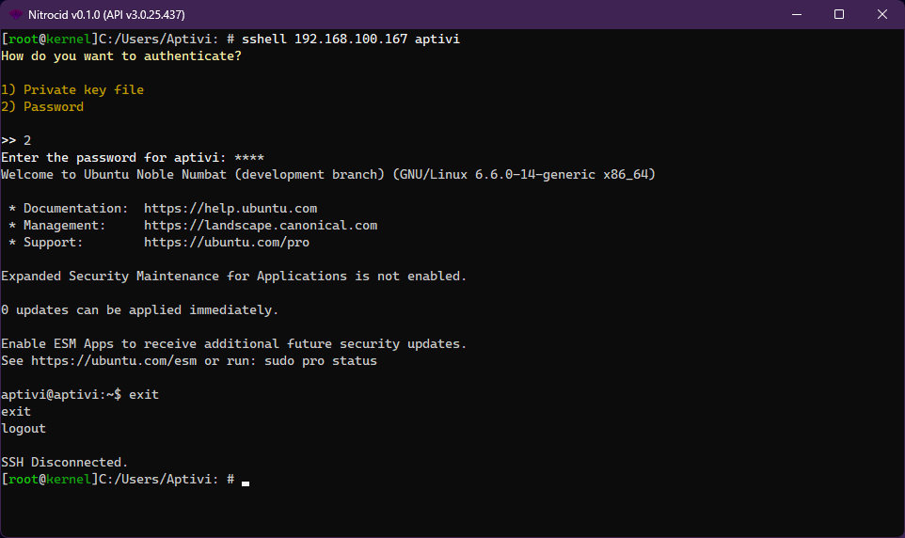Viewport: 905px width, 538px height.
Task: Minimize the Nitrocid terminal window
Action: (x=796, y=14)
